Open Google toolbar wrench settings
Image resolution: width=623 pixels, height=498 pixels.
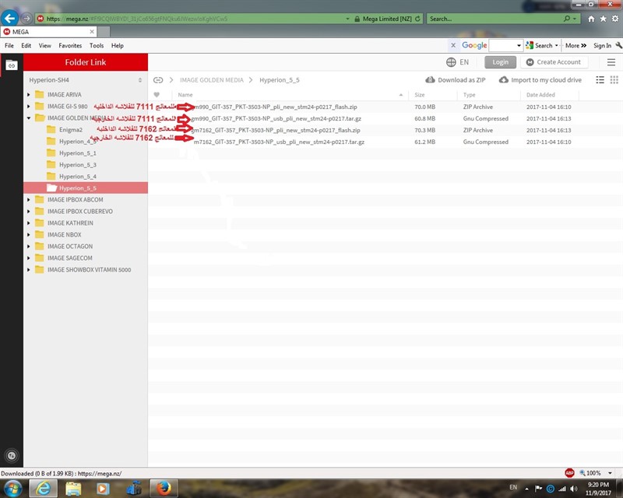pyautogui.click(x=618, y=46)
